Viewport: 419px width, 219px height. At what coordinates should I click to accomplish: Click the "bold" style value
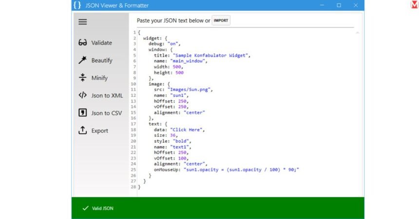pos(181,141)
